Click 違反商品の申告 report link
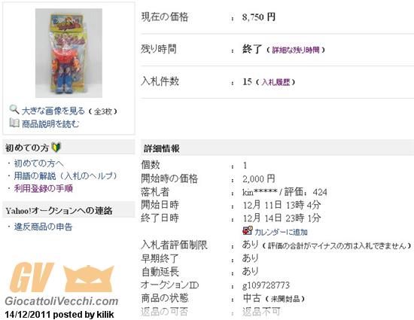The image size is (414, 320). 43,227
